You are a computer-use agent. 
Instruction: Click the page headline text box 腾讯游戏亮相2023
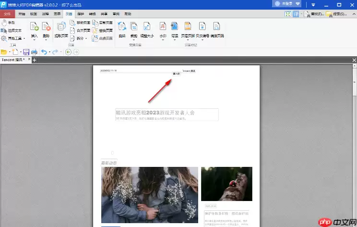point(167,115)
